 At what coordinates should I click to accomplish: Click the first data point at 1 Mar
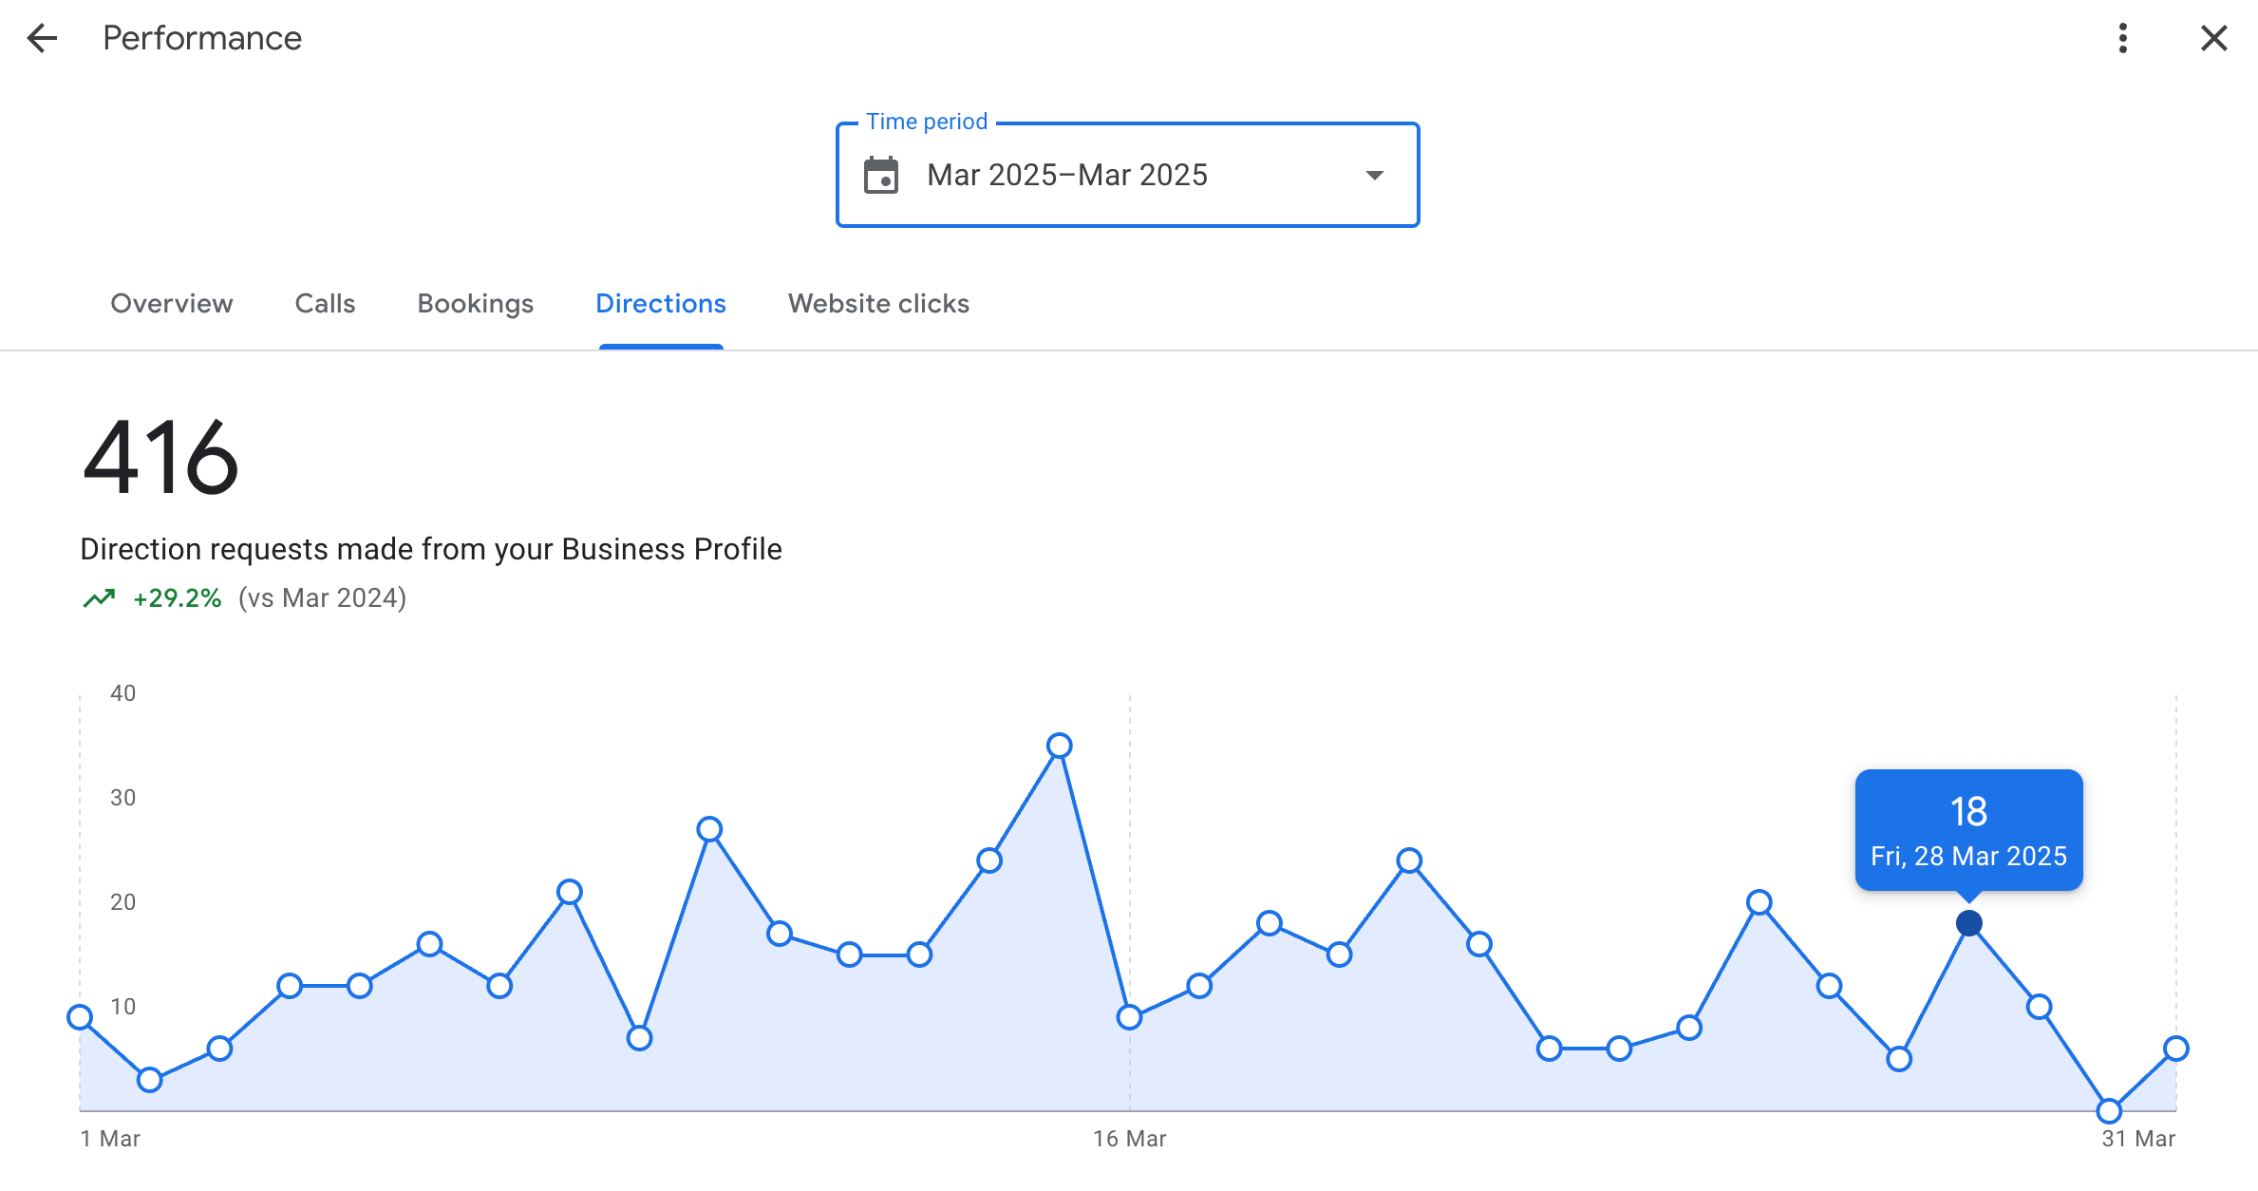click(81, 1017)
